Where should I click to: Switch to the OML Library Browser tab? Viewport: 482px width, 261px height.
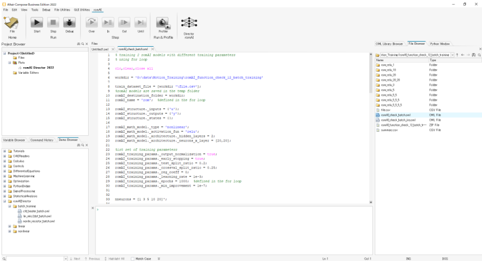tap(389, 44)
